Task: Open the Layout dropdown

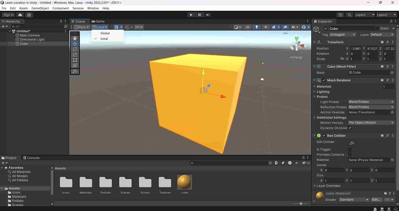Action: (386, 15)
